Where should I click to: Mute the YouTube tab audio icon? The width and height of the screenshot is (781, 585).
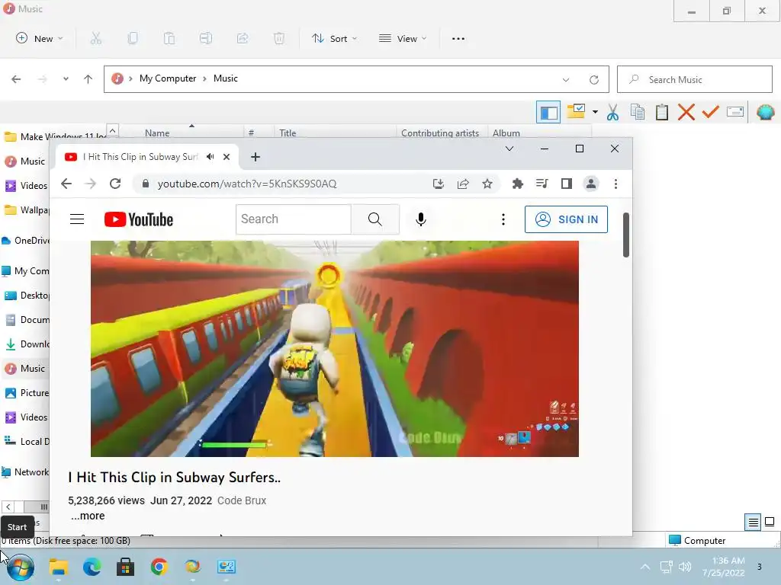coord(211,157)
